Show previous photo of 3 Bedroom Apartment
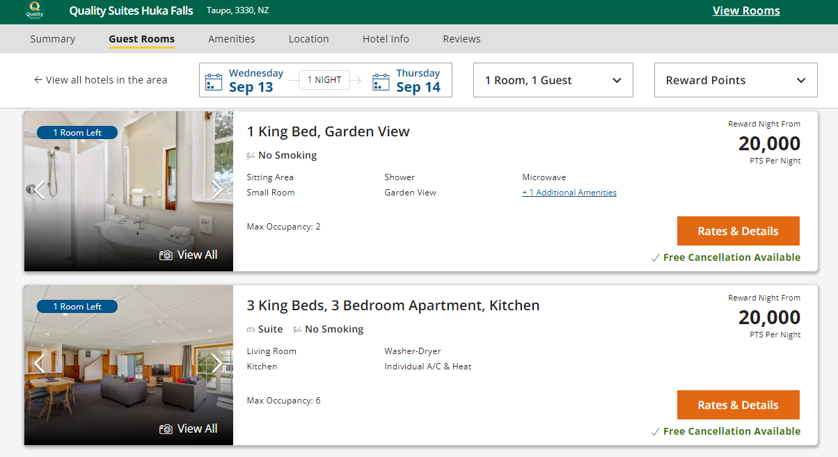This screenshot has width=838, height=457. [x=39, y=363]
